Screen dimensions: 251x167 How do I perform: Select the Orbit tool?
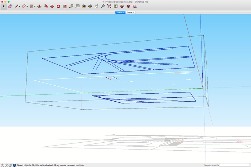click(x=90, y=7)
